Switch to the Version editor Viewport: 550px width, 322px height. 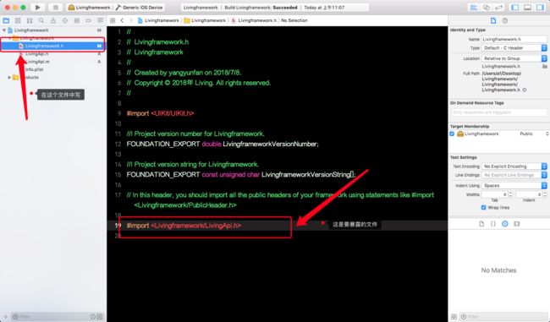click(x=498, y=8)
